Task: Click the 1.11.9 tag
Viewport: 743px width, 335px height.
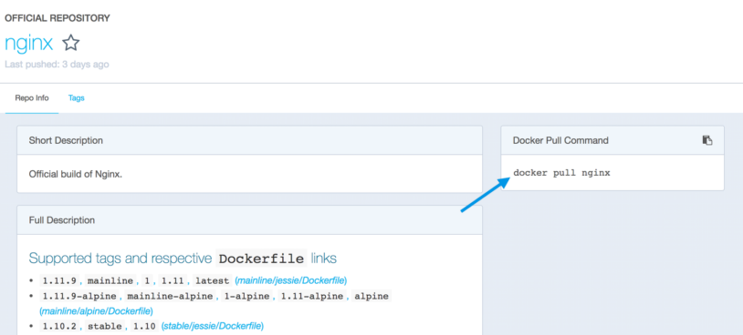Action: (x=59, y=280)
